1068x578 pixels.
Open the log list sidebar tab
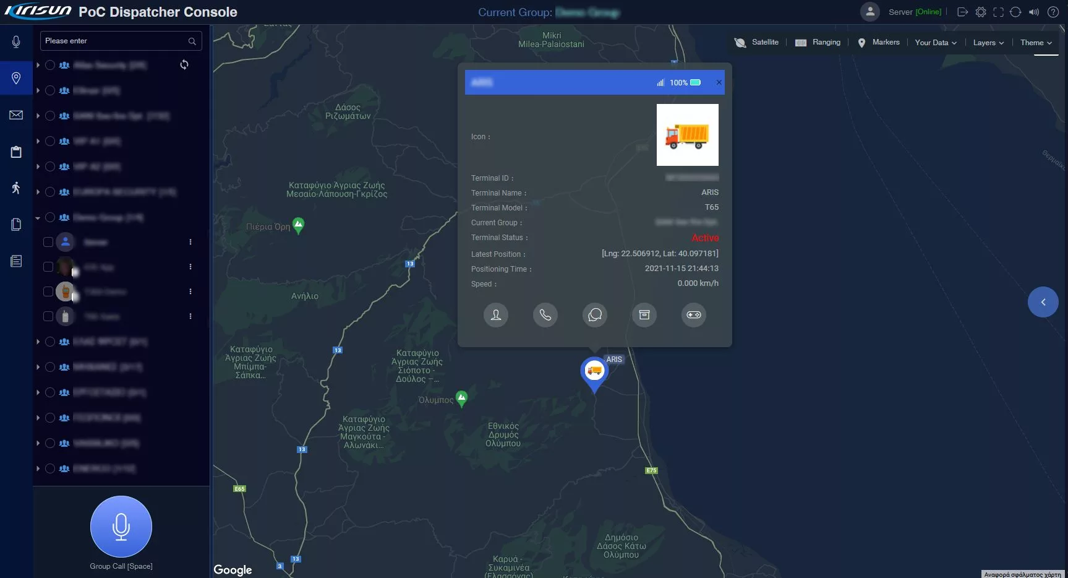(x=16, y=261)
